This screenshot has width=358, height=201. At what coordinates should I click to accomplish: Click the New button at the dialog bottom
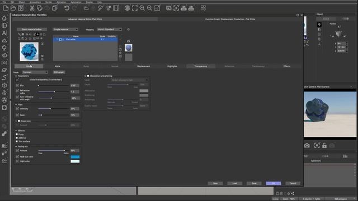(x=215, y=183)
